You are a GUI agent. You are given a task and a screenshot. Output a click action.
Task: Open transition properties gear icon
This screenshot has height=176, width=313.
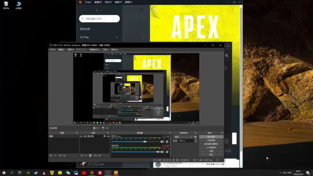195,137
